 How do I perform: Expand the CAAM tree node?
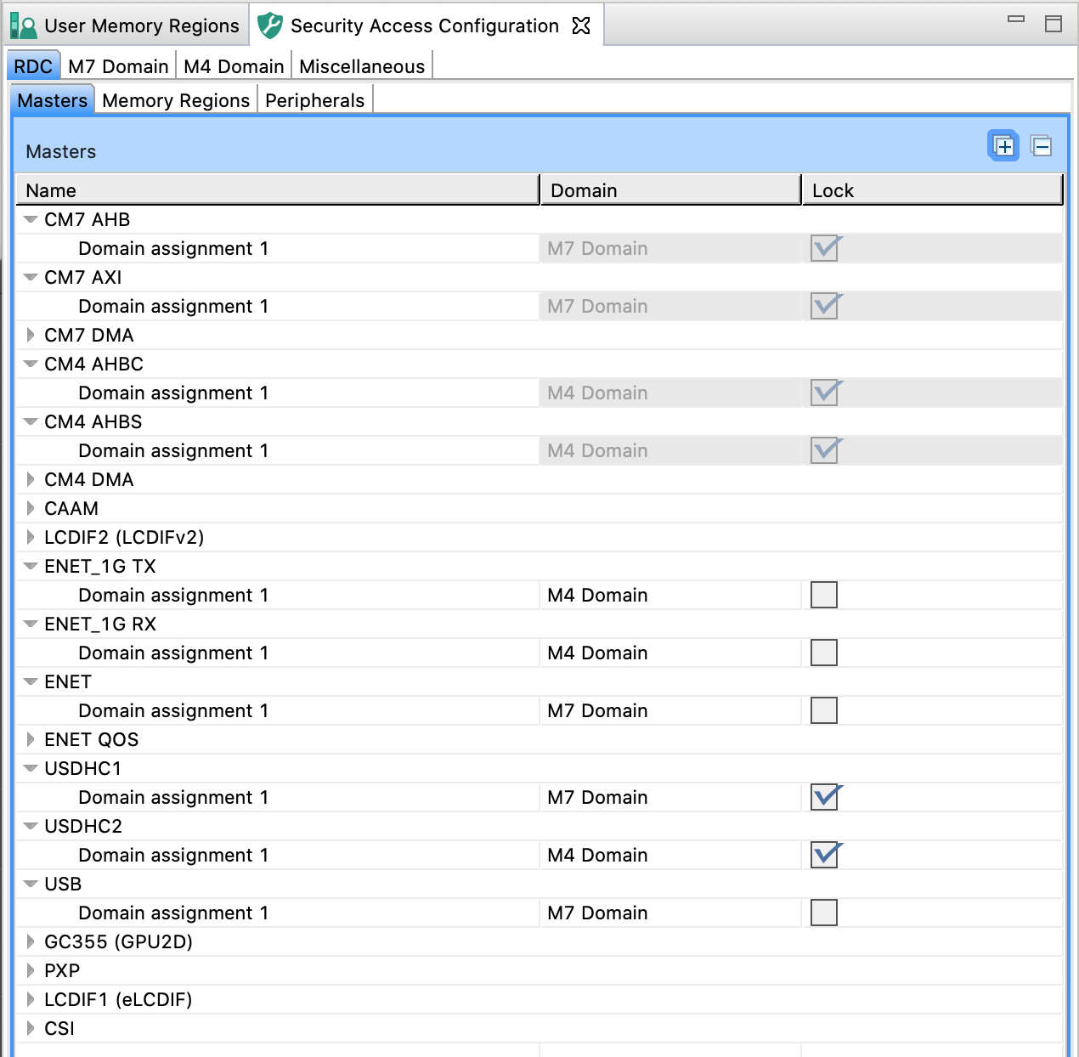pyautogui.click(x=31, y=508)
